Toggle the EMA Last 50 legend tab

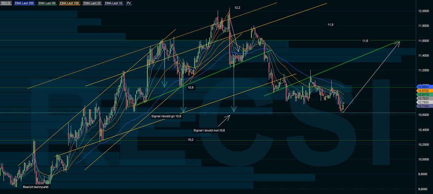(x=47, y=3)
